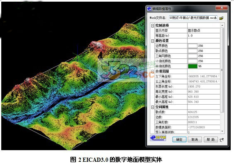234x163 pixels.
Task: Click the 首曲线颜色 index value 96
Action: pyautogui.click(x=200, y=66)
